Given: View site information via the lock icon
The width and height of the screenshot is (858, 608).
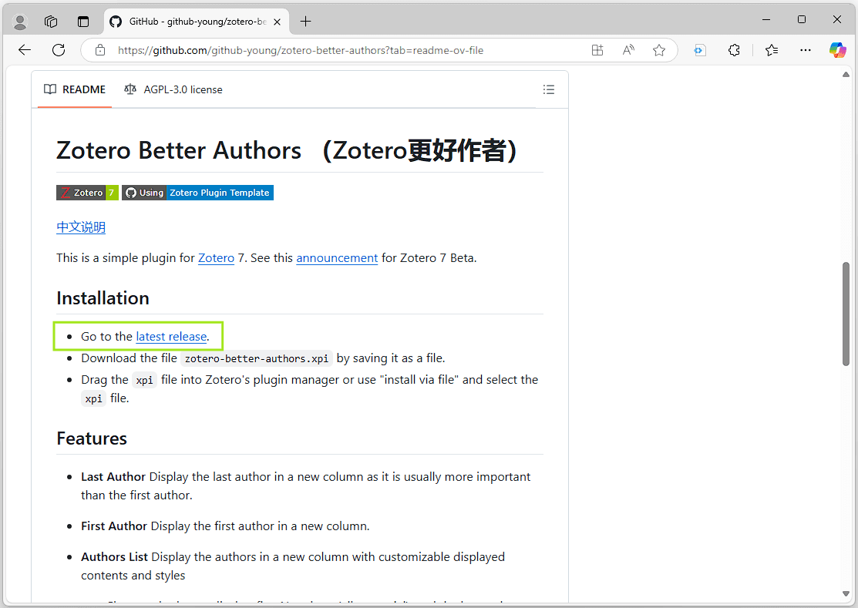Looking at the screenshot, I should 100,49.
